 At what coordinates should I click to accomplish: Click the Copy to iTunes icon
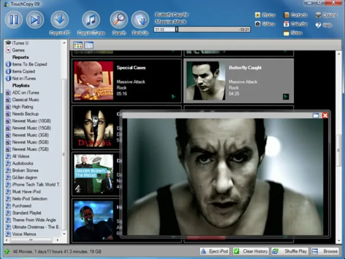[91, 20]
